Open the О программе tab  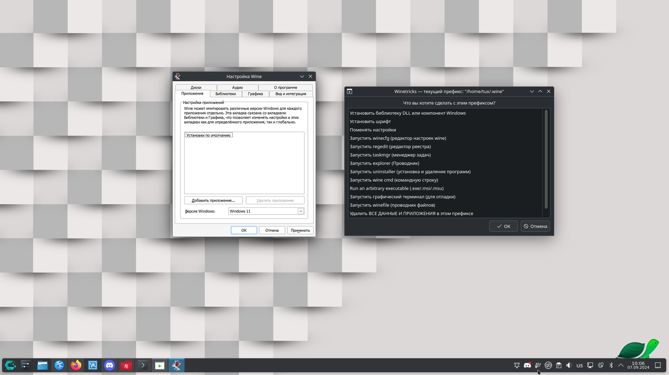click(285, 87)
